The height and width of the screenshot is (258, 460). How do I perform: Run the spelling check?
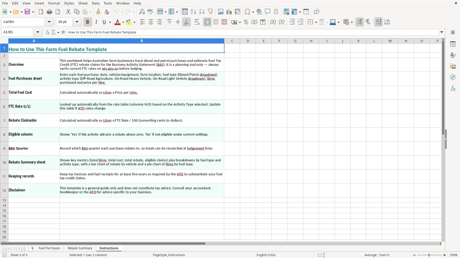click(150, 12)
